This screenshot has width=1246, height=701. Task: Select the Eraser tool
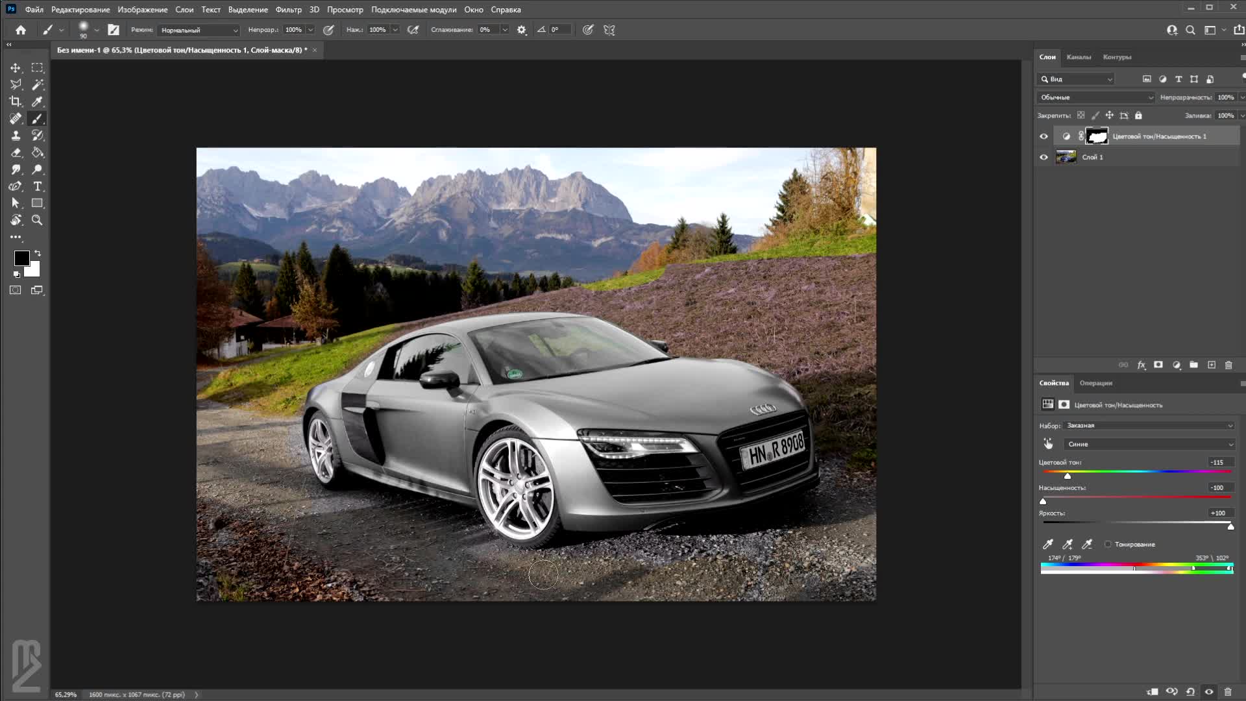click(16, 153)
